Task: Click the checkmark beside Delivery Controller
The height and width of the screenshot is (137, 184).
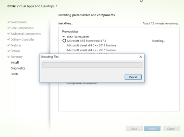Action: tap(8, 39)
